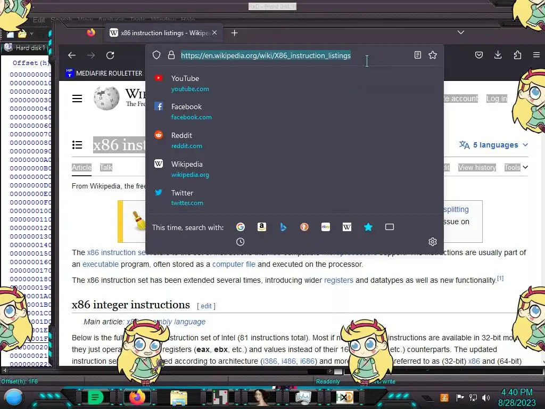Screen dimensions: 545x409
Task: Select the Hard disk 1 tab in HxD
Action: (26, 47)
